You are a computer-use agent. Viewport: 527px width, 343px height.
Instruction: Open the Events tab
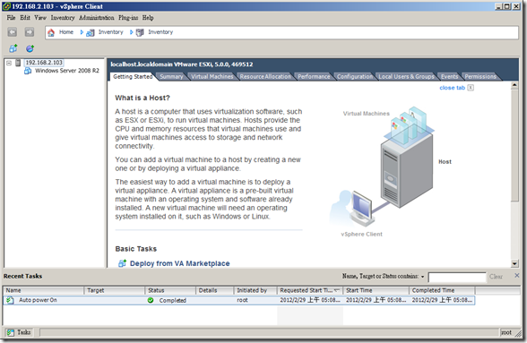click(449, 77)
